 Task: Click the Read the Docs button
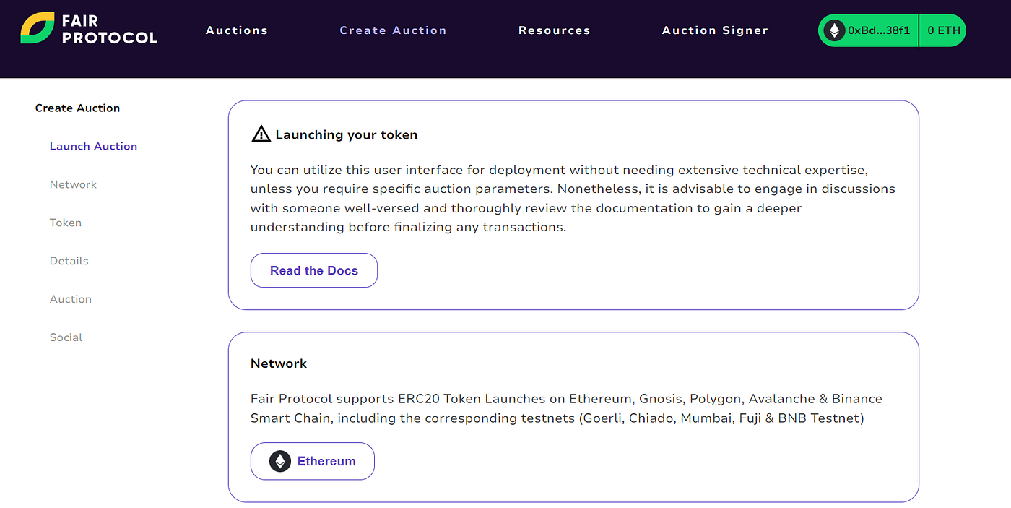pos(313,270)
